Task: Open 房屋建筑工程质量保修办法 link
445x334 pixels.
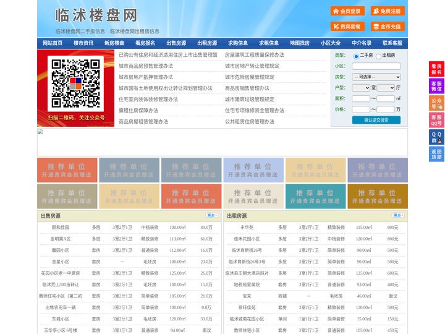Action: point(255,55)
